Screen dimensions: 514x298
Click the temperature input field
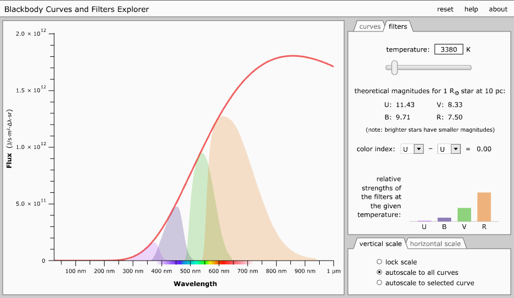coord(448,49)
